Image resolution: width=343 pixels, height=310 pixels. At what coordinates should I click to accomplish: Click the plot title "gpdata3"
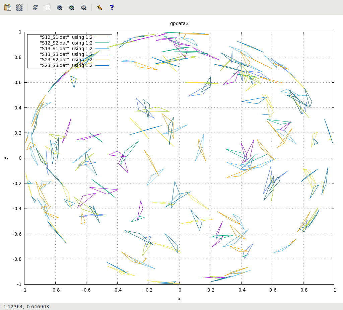click(x=179, y=24)
